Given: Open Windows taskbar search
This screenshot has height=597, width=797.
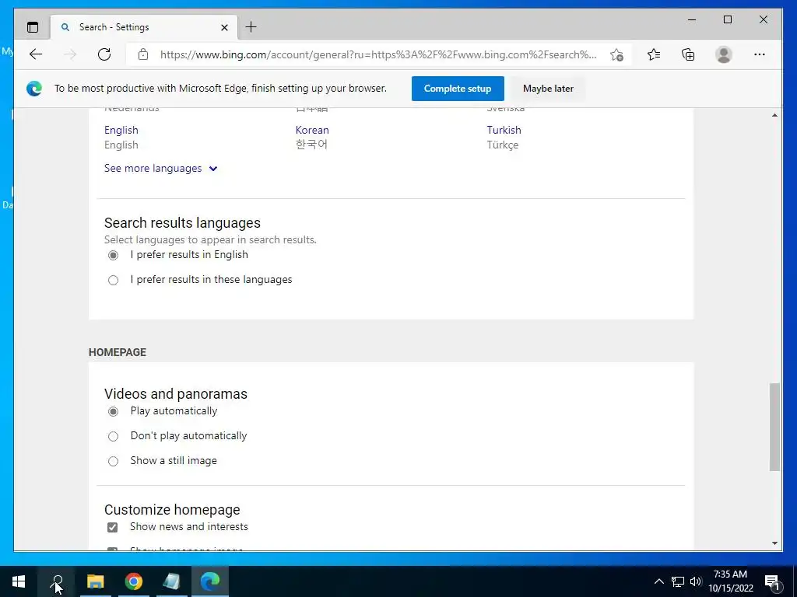Looking at the screenshot, I should pos(56,581).
